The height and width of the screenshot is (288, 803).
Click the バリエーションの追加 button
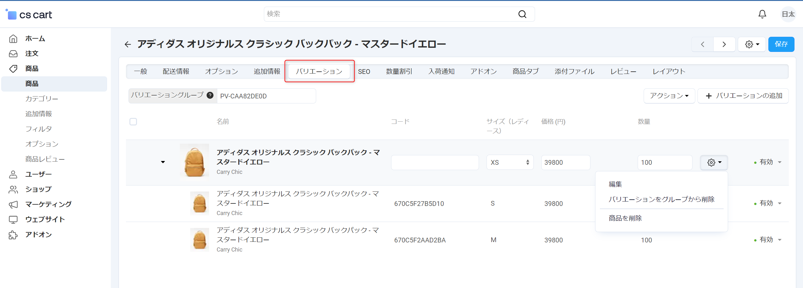coord(743,96)
